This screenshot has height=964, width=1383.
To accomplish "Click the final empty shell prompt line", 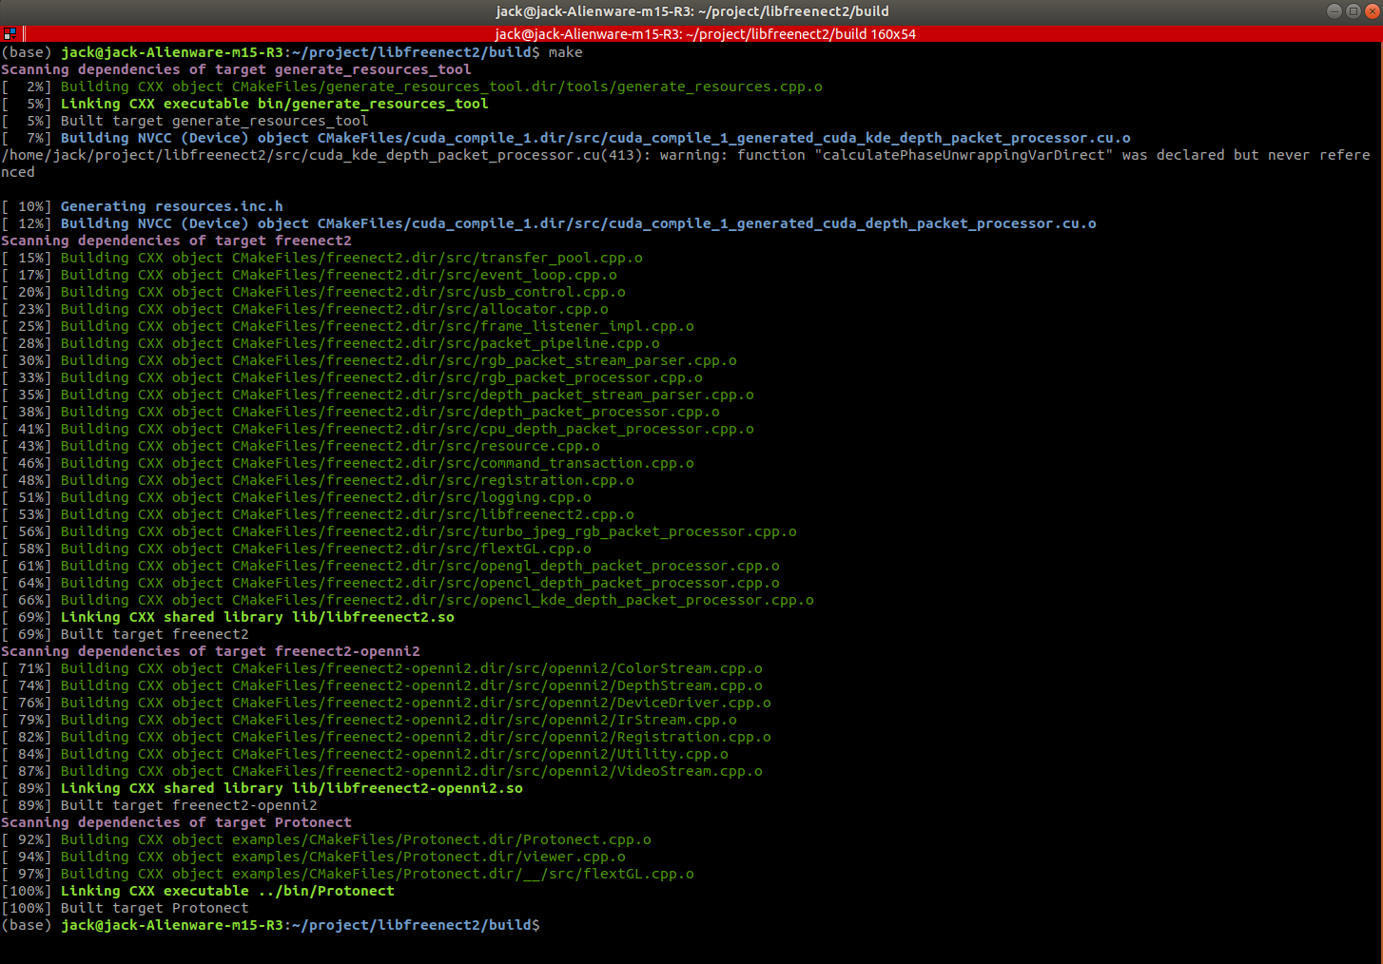I will tap(270, 925).
